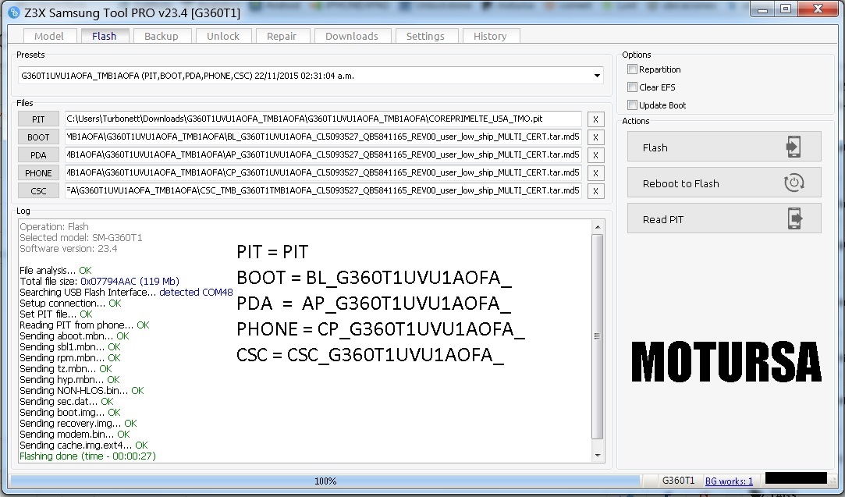Select the Repair tab
Viewport: 845px width, 497px height.
282,36
